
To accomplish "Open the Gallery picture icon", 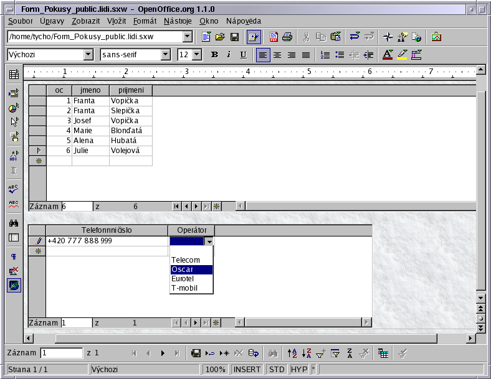I will [436, 37].
